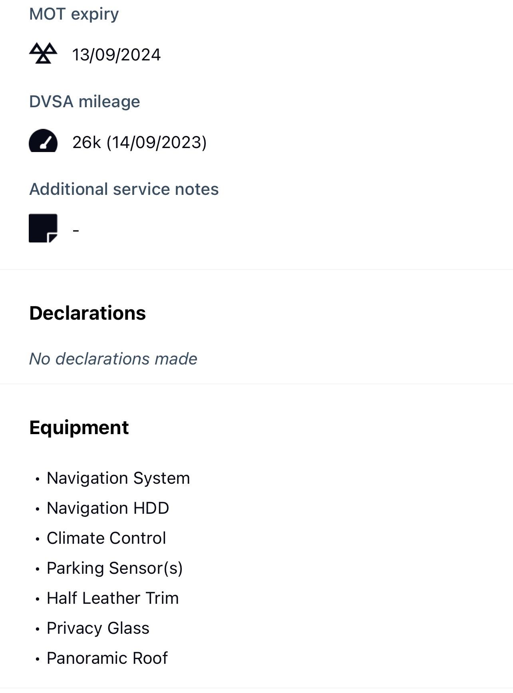The height and width of the screenshot is (693, 513).
Task: Click the bullet beside Navigation System
Action: point(38,479)
